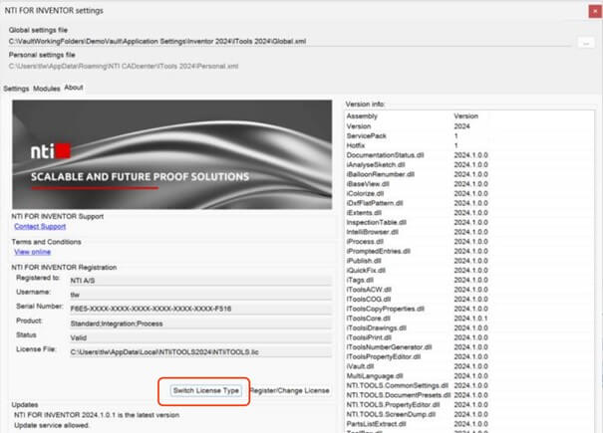Select the iPublish.dll entry
Image resolution: width=603 pixels, height=433 pixels.
[x=469, y=261]
